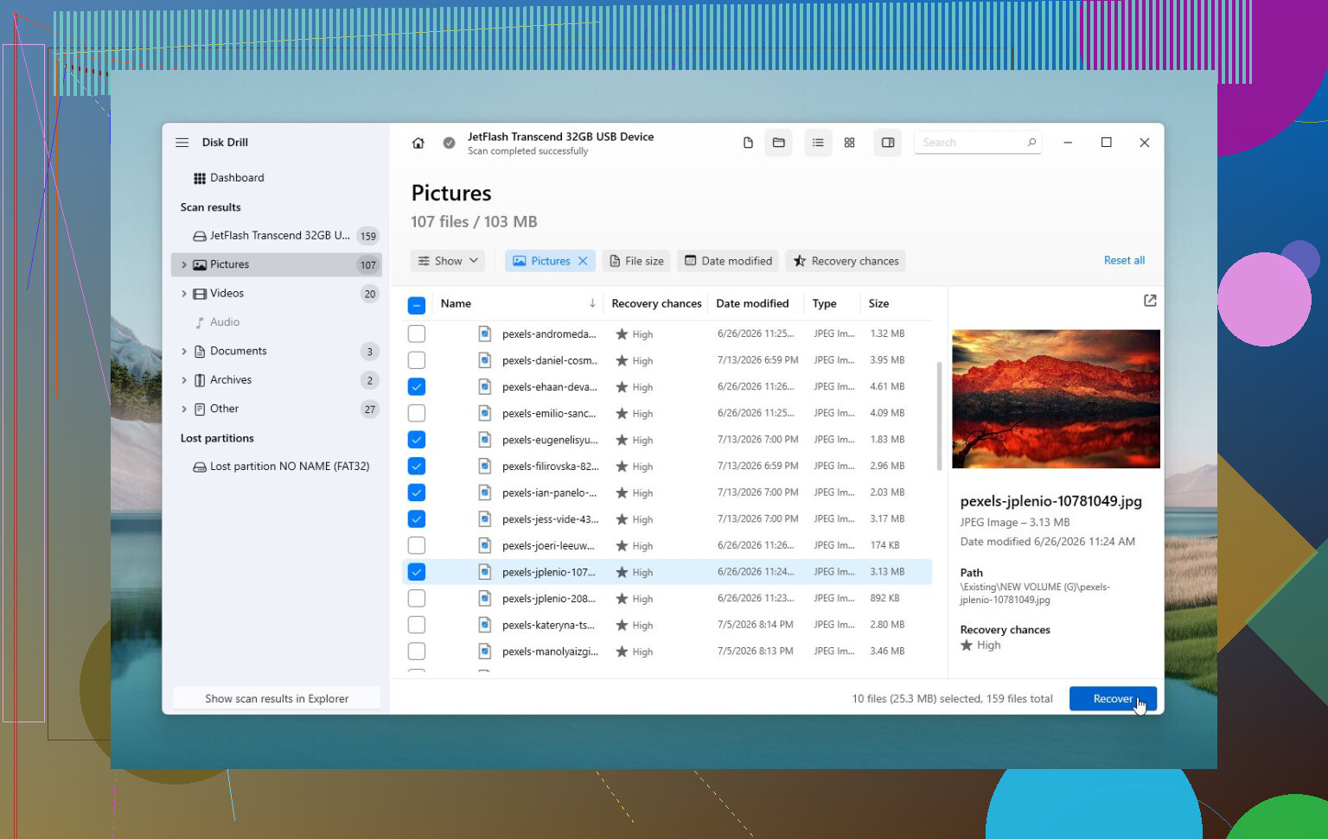Select the folder view icon

point(778,143)
